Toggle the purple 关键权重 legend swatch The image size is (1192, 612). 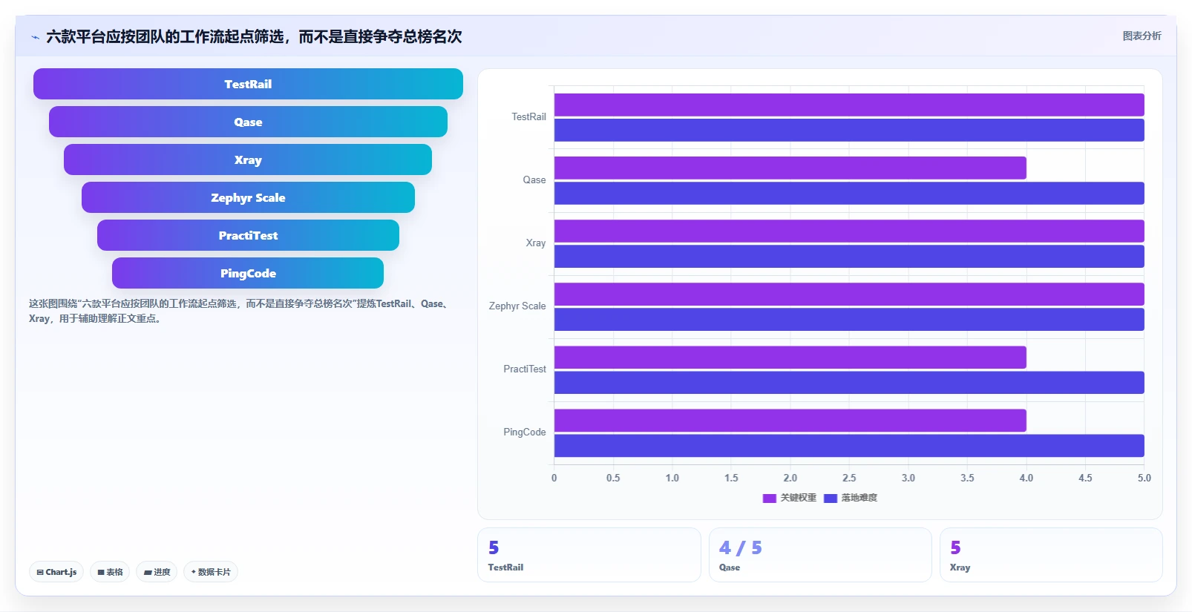click(769, 498)
